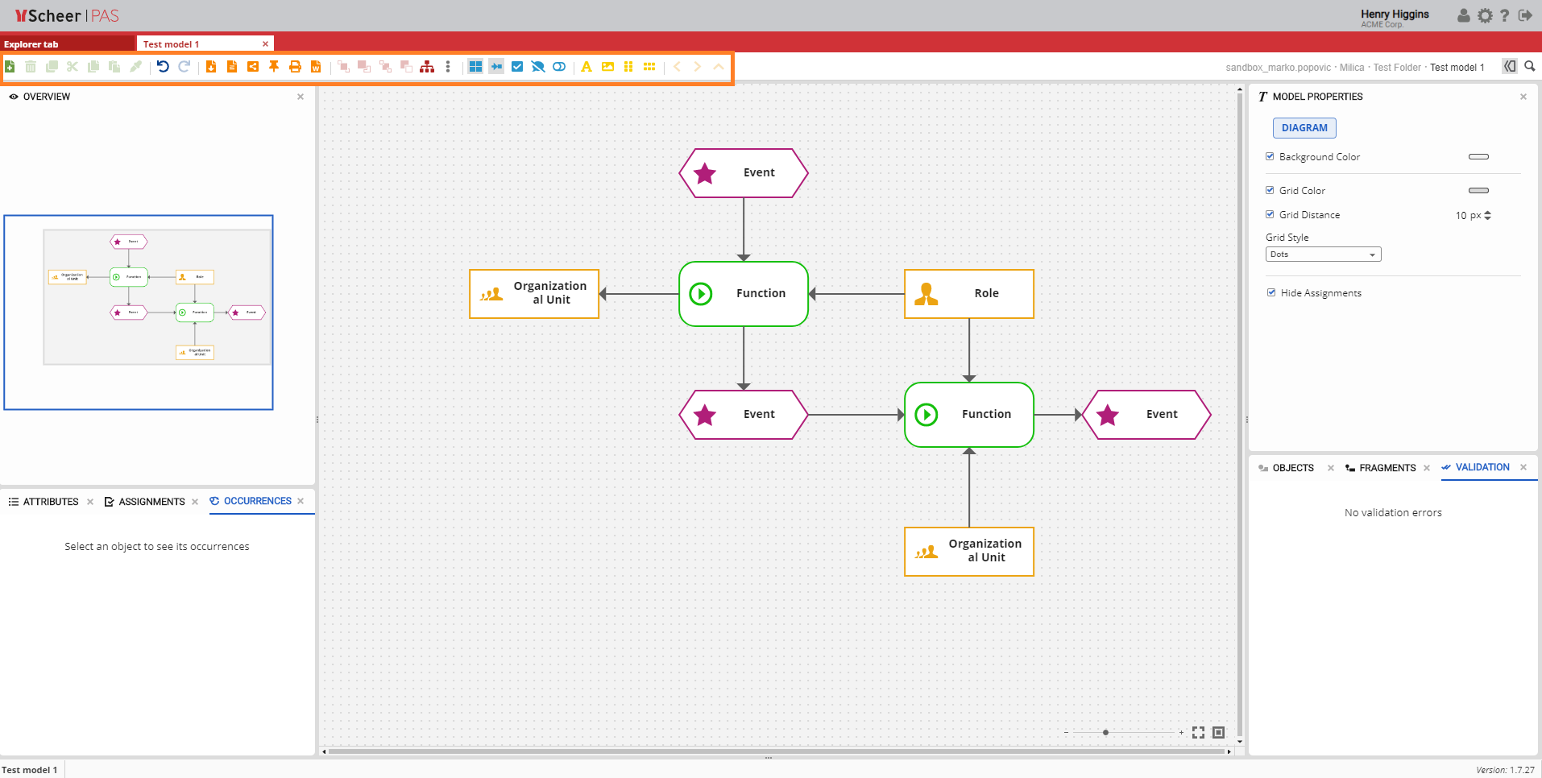The image size is (1542, 778).
Task: Click the orange print icon
Action: pyautogui.click(x=295, y=67)
